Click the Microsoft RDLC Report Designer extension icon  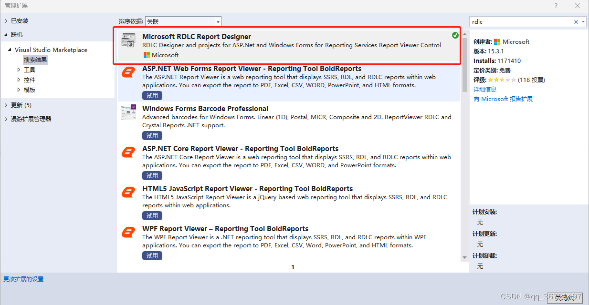coord(128,41)
